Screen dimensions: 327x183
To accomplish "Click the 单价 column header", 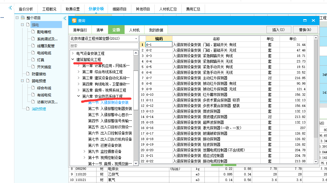I will point(293,39).
